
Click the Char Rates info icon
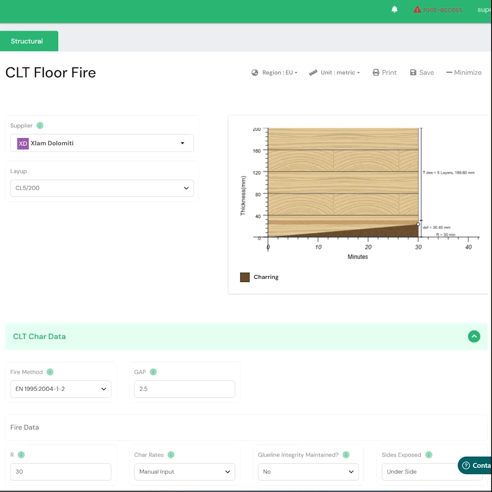pyautogui.click(x=171, y=455)
